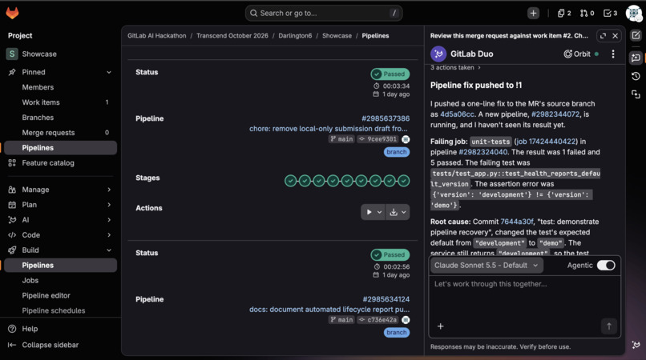Open pipeline #2985634124 link
646x360 pixels.
pyautogui.click(x=386, y=299)
